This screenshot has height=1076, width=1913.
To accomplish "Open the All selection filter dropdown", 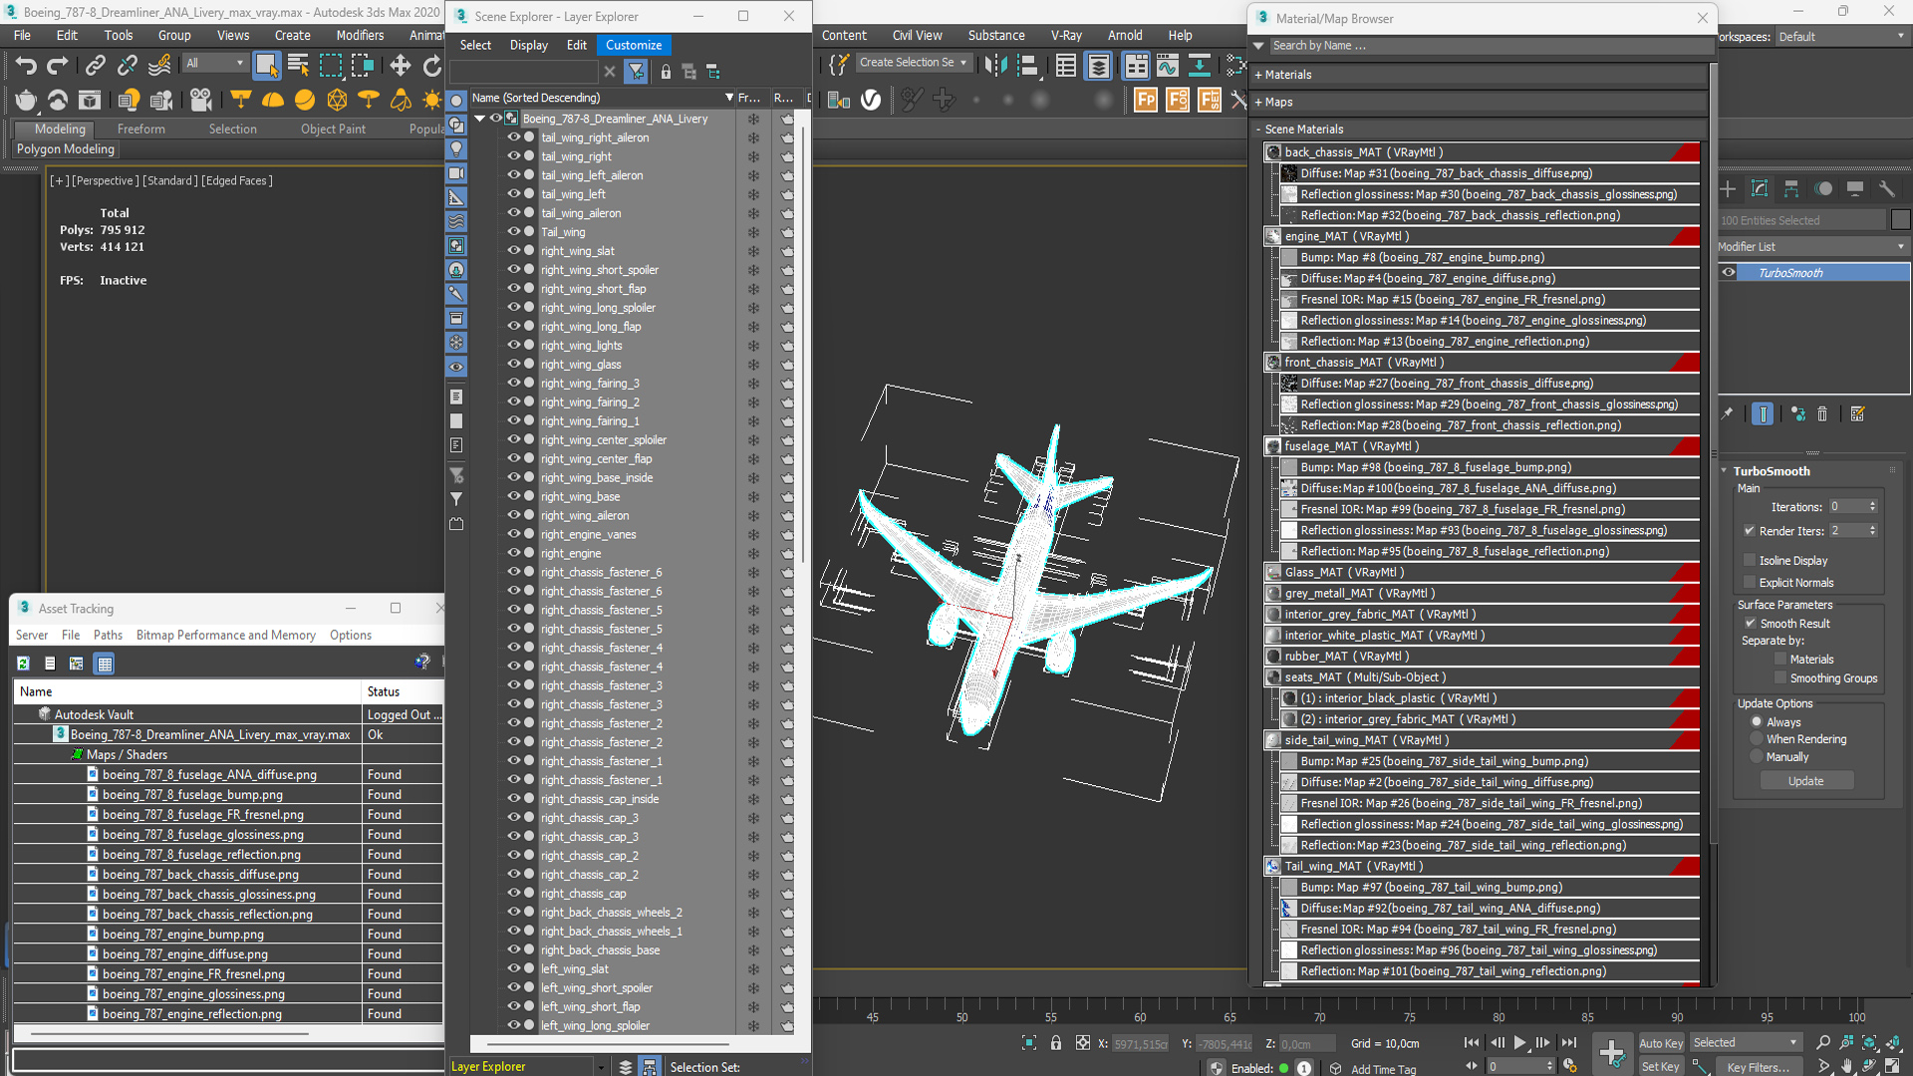I will tap(214, 63).
